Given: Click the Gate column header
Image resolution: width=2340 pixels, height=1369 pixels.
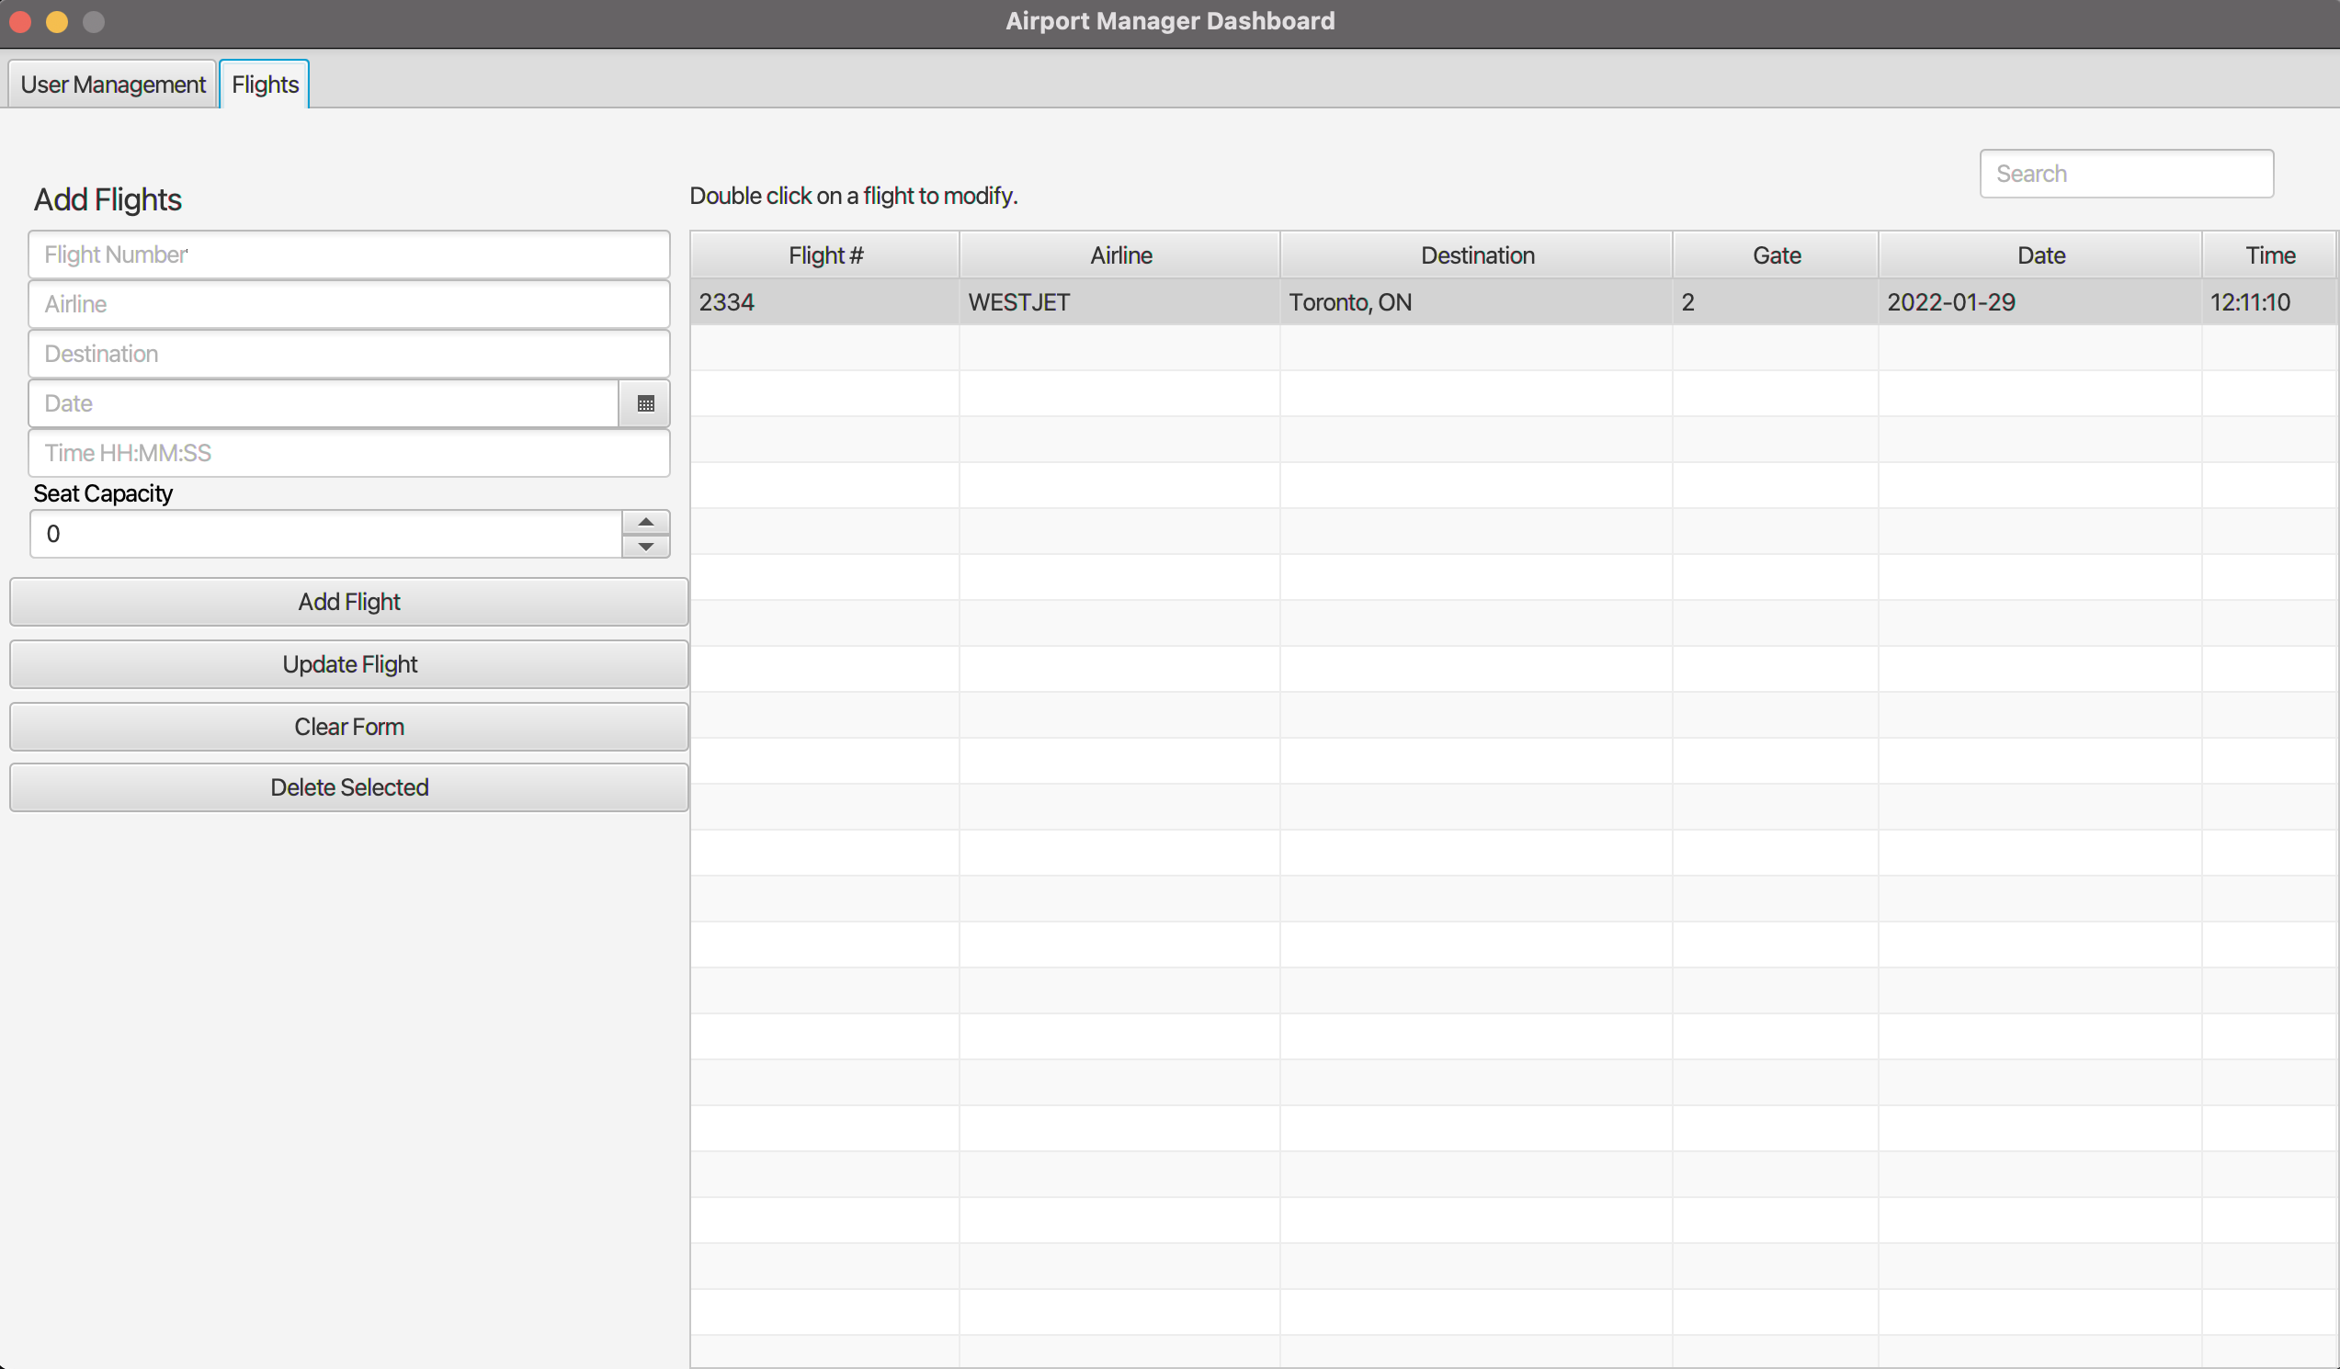Looking at the screenshot, I should click(x=1776, y=255).
